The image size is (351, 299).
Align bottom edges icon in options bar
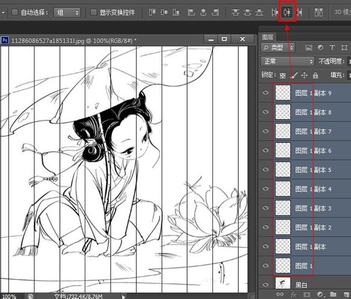tap(176, 12)
